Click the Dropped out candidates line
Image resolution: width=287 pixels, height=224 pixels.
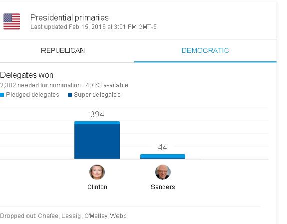(63, 216)
